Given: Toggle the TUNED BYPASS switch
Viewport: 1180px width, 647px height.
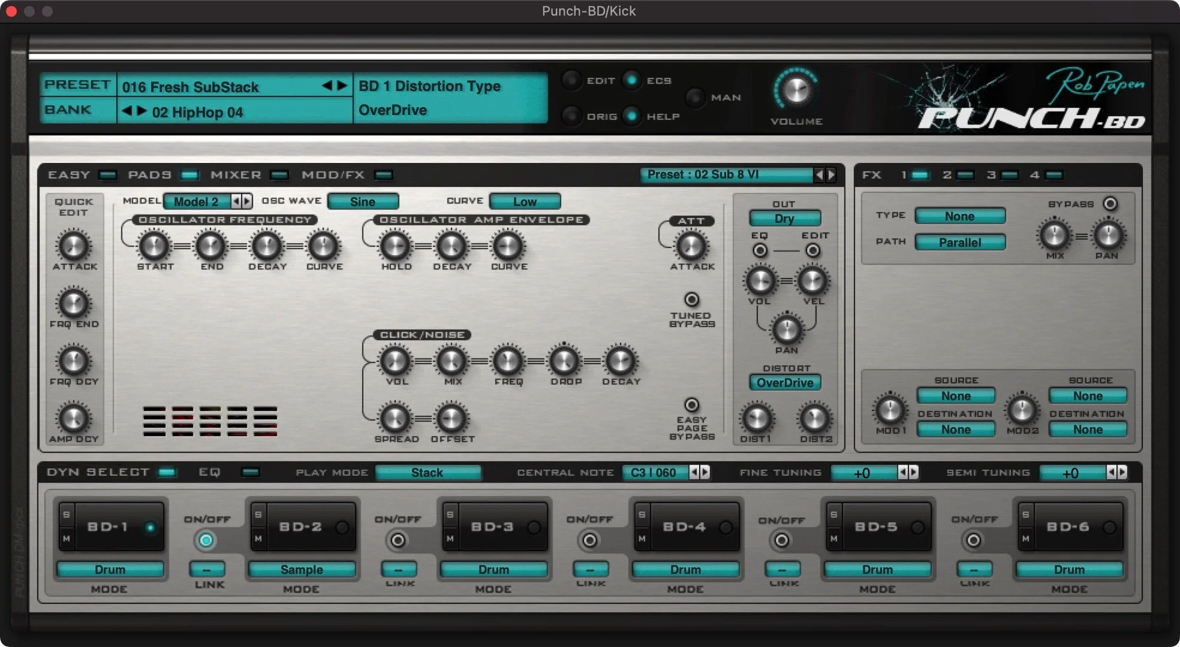Looking at the screenshot, I should [x=691, y=300].
